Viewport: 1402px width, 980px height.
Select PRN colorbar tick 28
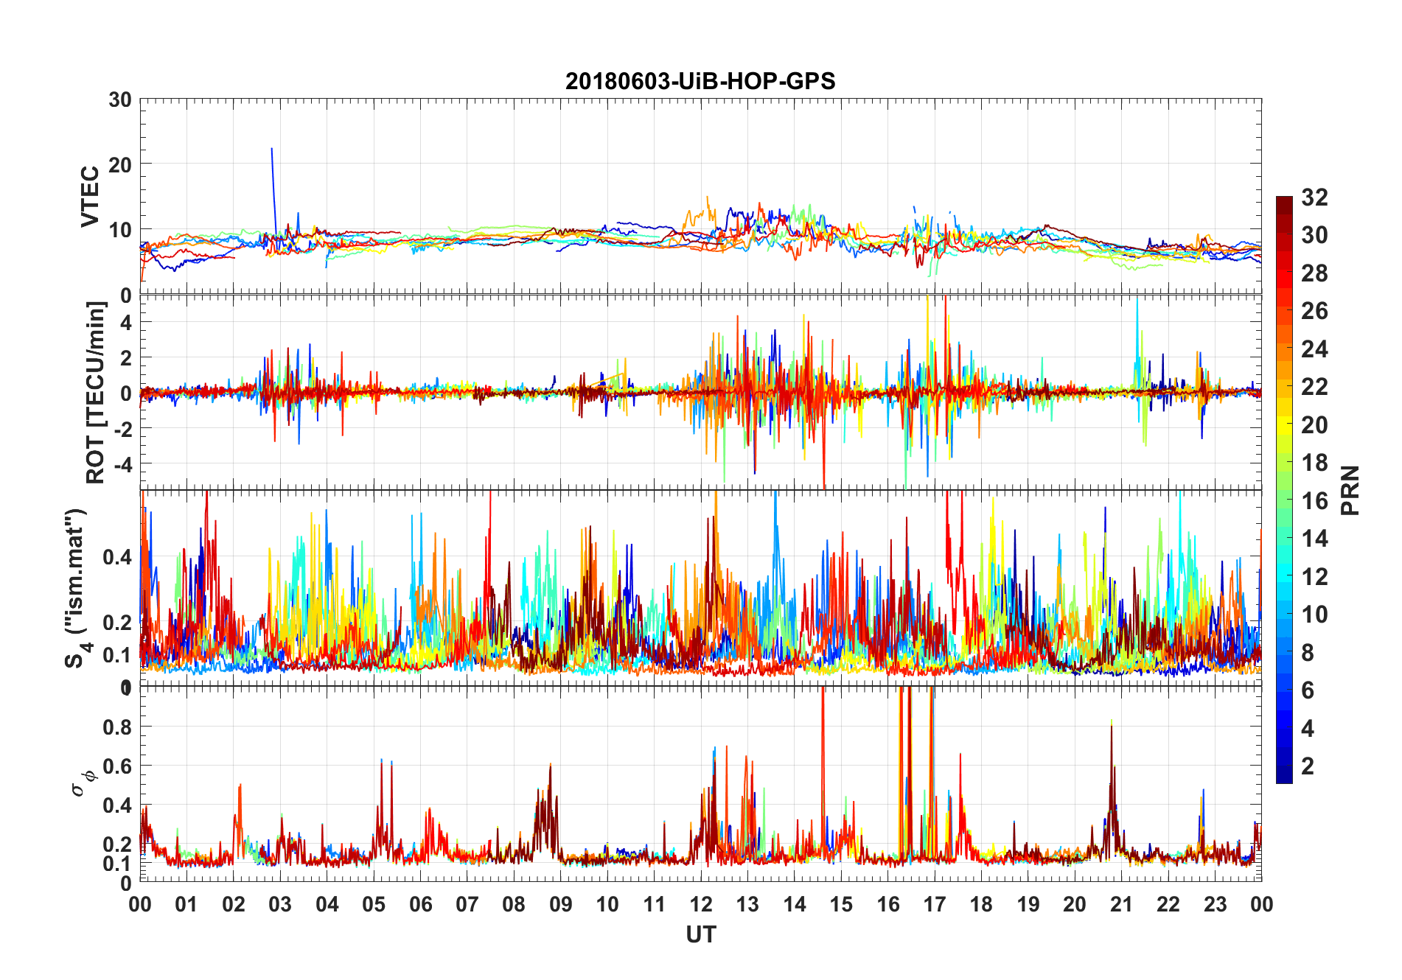pyautogui.click(x=1314, y=273)
